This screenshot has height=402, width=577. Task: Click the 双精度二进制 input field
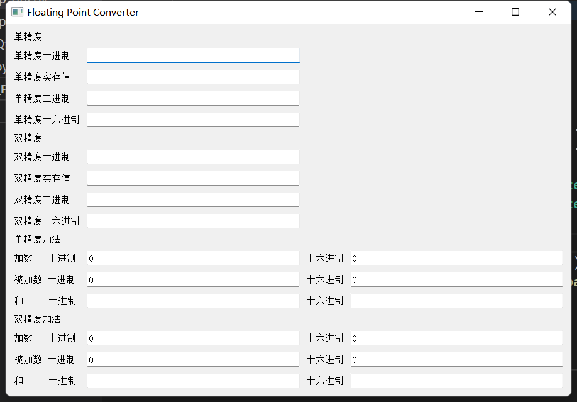click(192, 199)
